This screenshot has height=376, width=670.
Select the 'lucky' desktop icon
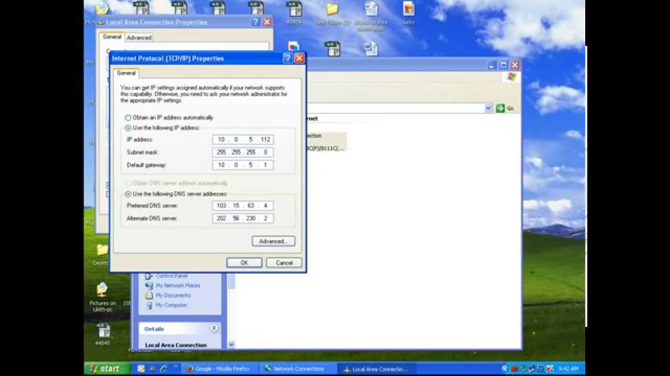pos(409,14)
